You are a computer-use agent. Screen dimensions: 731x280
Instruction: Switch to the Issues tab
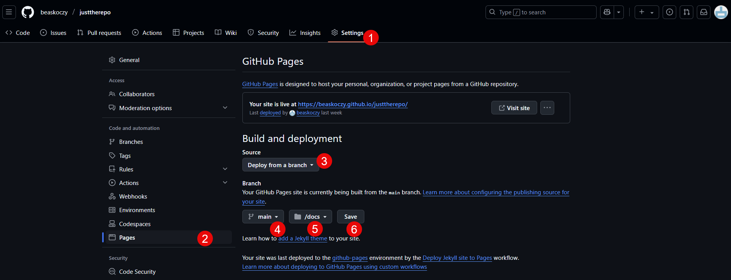[54, 33]
